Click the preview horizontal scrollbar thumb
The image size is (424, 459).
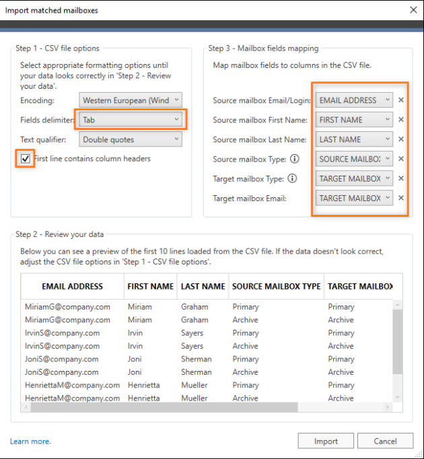(164, 407)
